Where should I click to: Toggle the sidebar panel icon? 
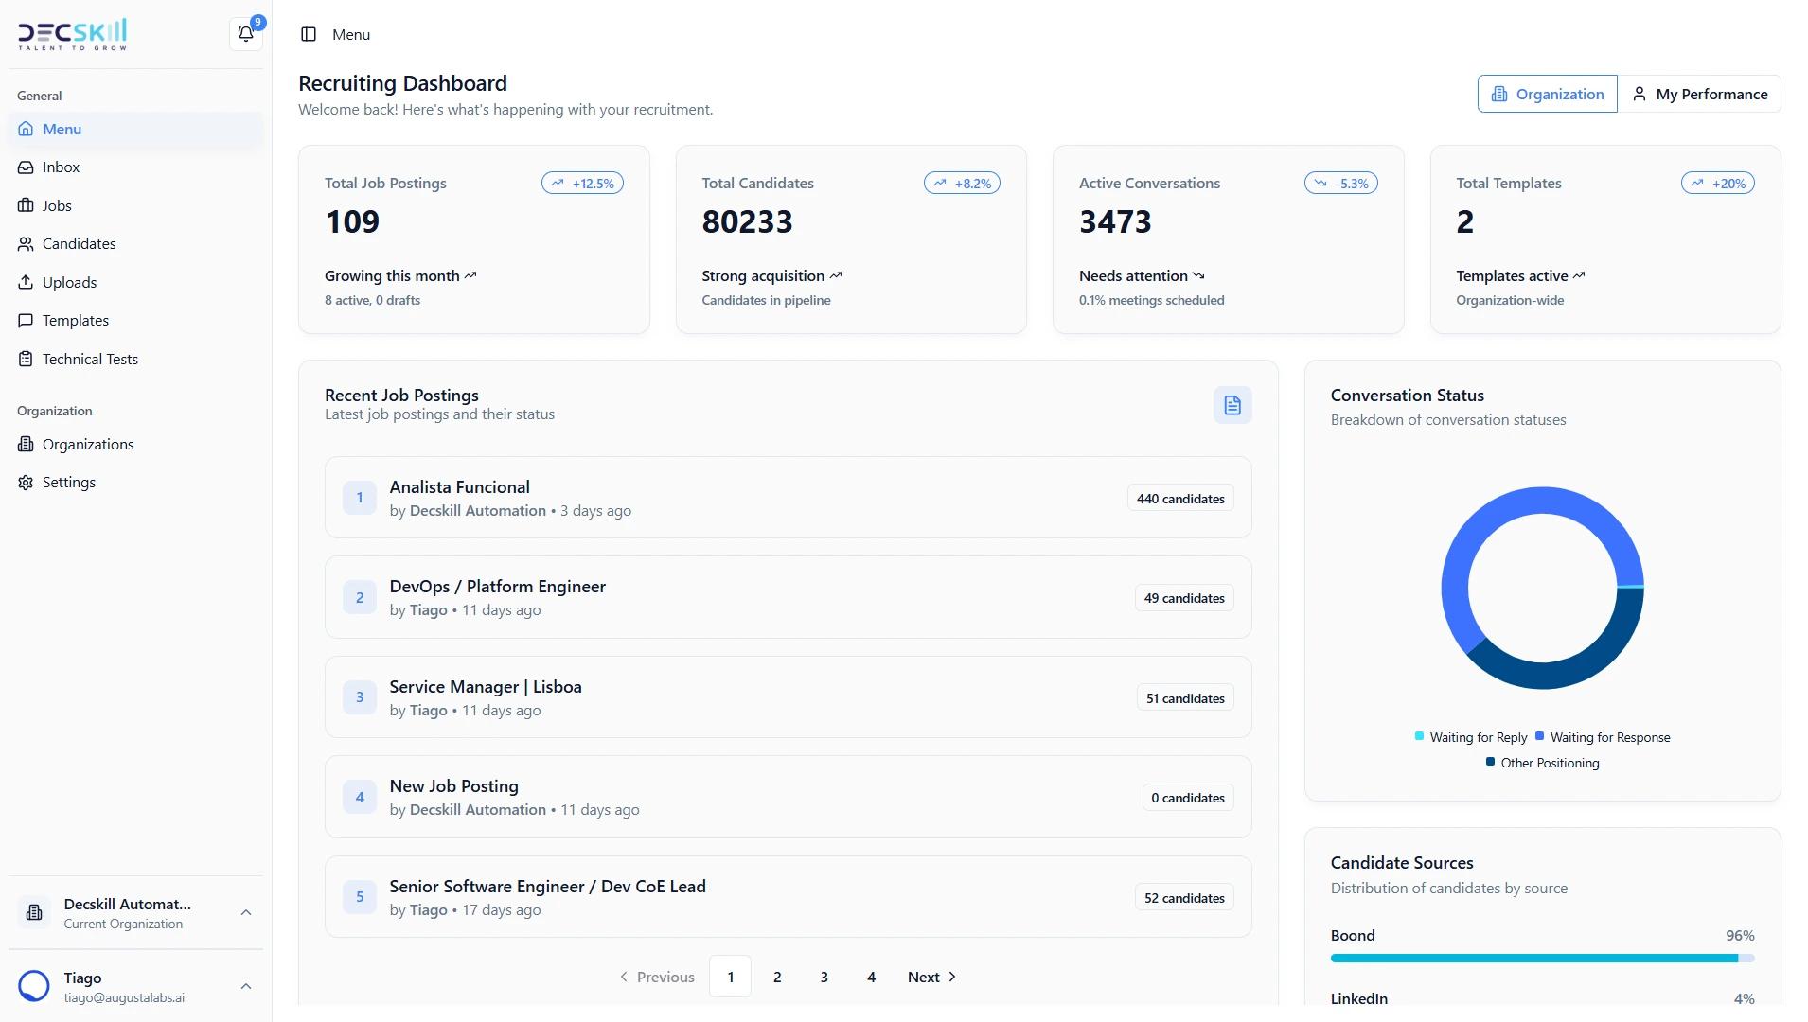(309, 34)
